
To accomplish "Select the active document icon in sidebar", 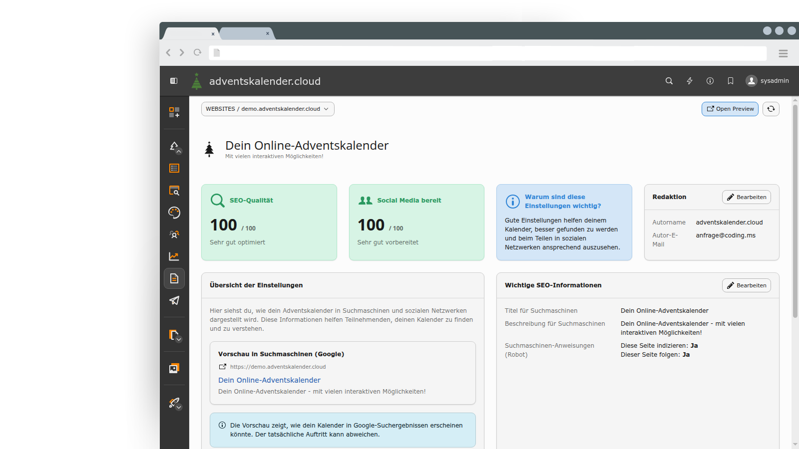I will [x=174, y=278].
